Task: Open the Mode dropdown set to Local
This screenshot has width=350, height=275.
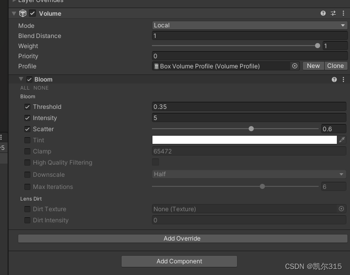Action: 250,25
